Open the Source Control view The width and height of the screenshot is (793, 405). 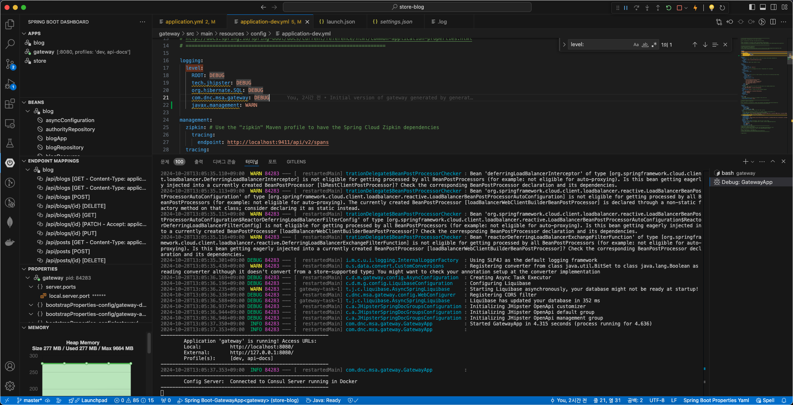[x=10, y=64]
